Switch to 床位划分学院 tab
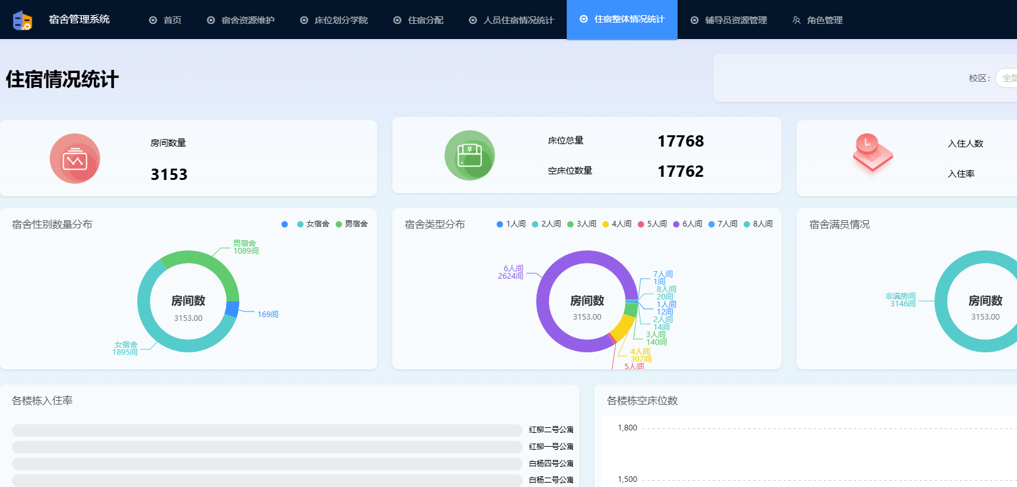 coord(341,20)
